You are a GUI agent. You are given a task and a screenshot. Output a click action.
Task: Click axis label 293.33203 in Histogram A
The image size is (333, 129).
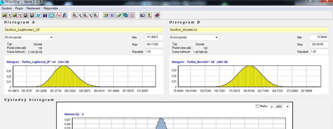(70, 91)
